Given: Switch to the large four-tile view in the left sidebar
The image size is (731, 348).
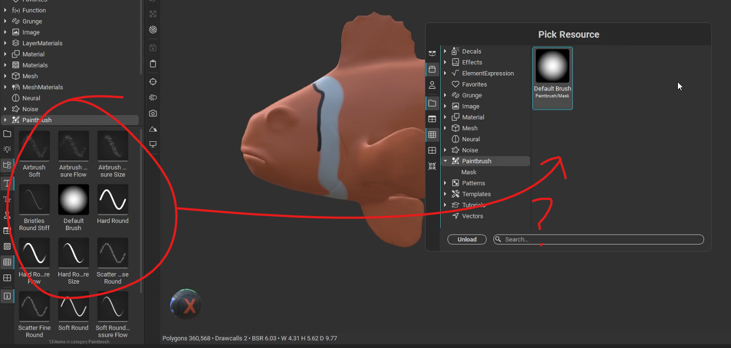Looking at the screenshot, I should tap(7, 278).
